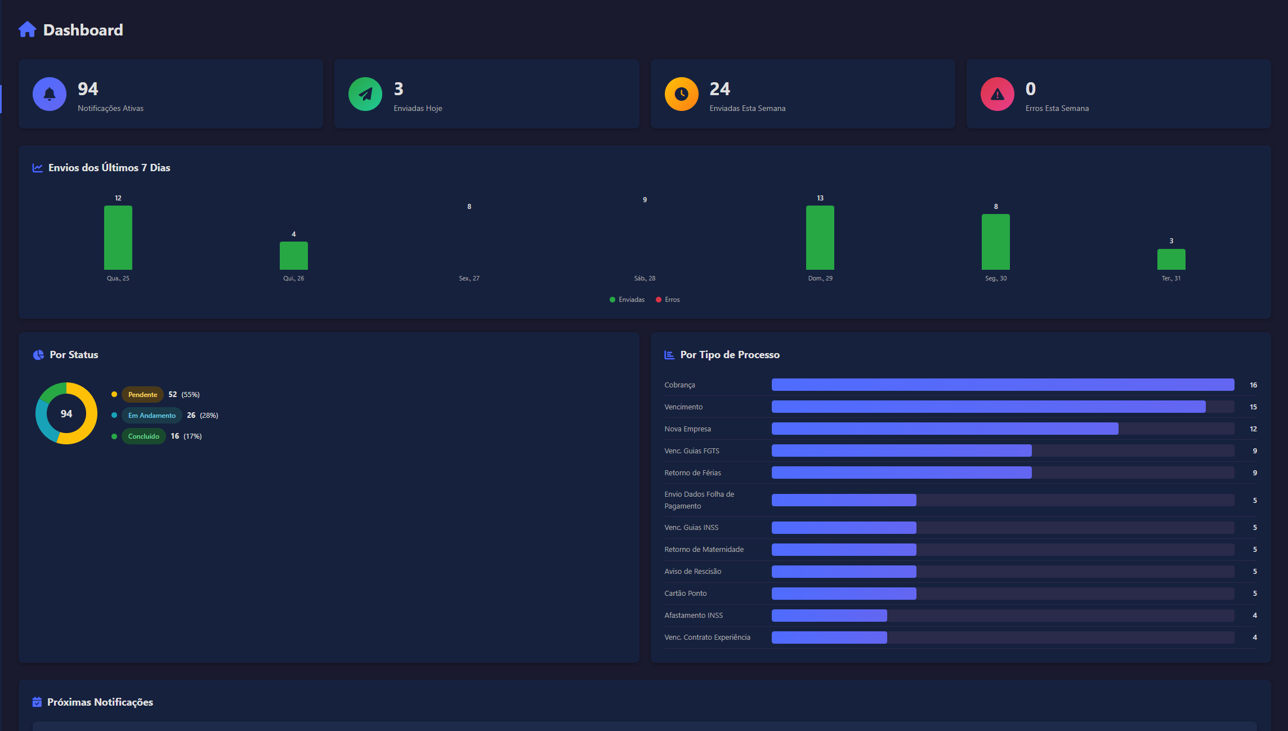
Task: Click the Concluído status label
Action: point(144,436)
